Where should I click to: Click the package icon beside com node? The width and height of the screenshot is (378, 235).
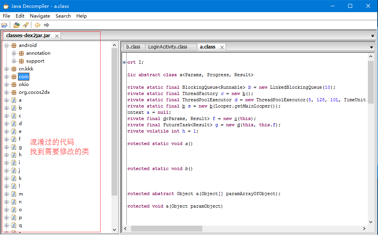pos(15,77)
